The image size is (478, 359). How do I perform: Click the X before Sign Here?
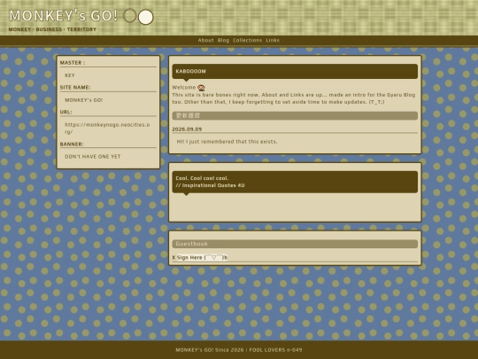click(x=173, y=258)
